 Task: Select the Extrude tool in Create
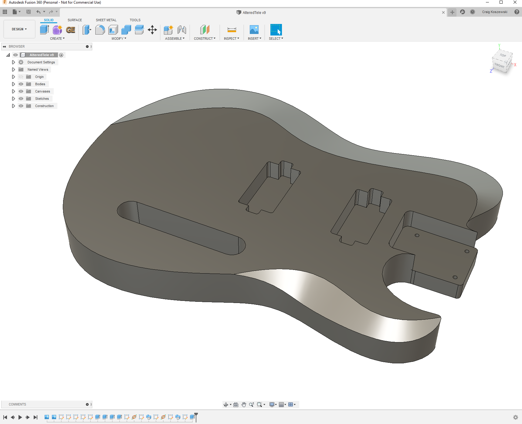44,30
